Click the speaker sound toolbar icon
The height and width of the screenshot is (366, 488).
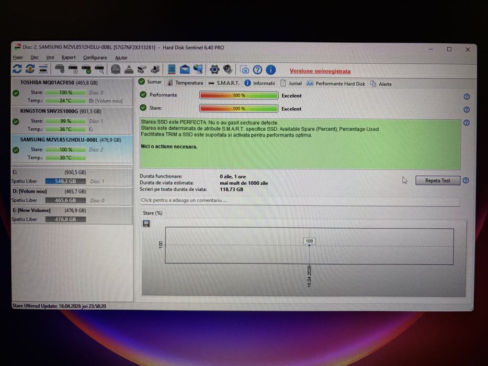[x=228, y=70]
